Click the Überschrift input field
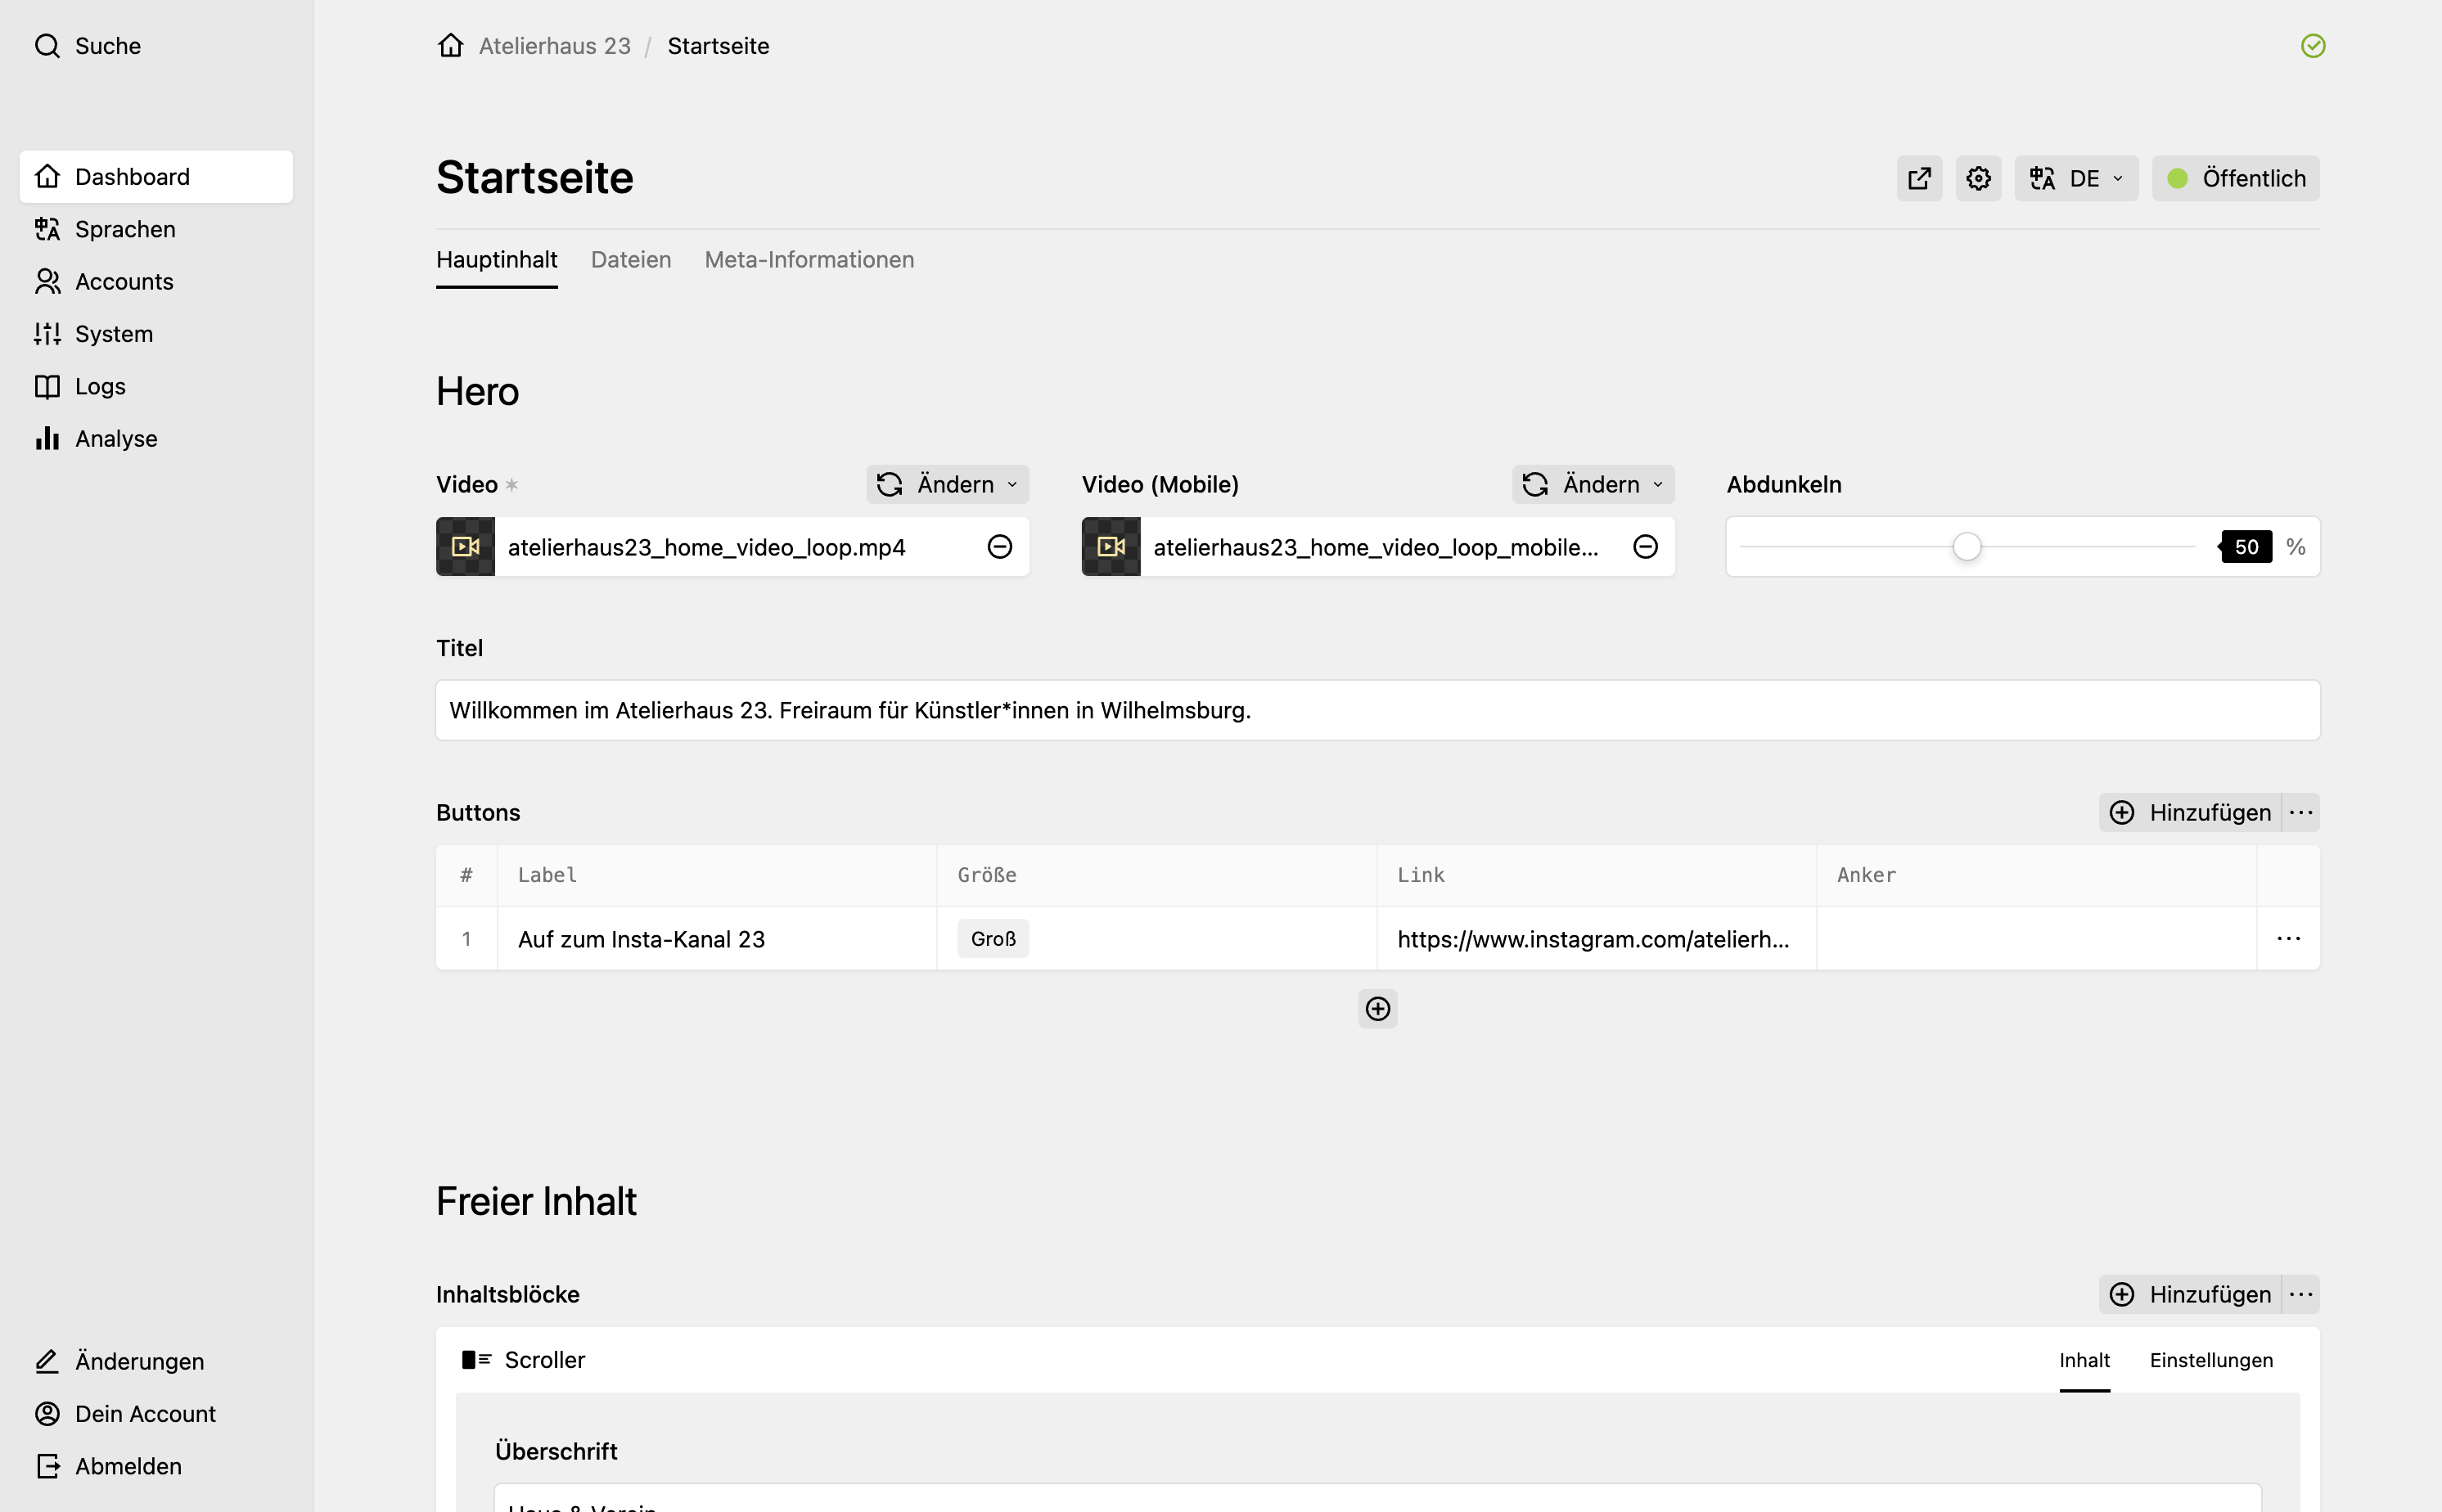Screen dimensions: 2442x1512 coord(1377,1498)
